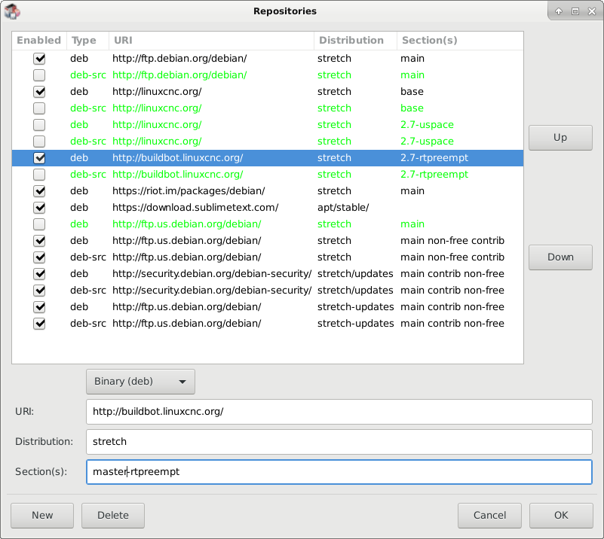Click the roll-up window arrow icon
This screenshot has height=539, width=604.
(x=559, y=11)
